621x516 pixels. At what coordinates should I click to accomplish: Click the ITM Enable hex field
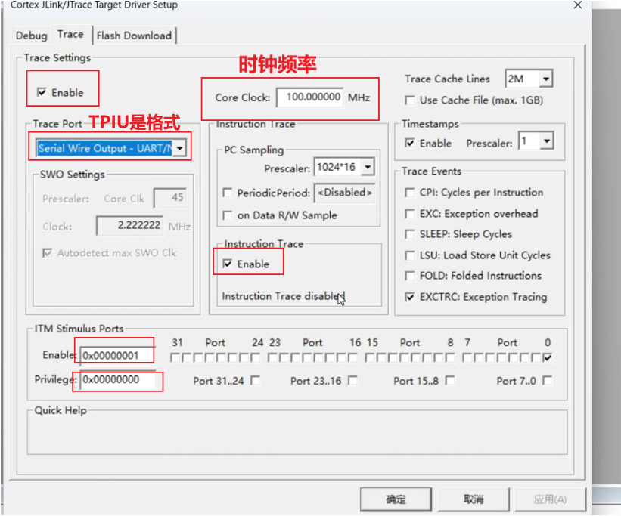(x=116, y=355)
